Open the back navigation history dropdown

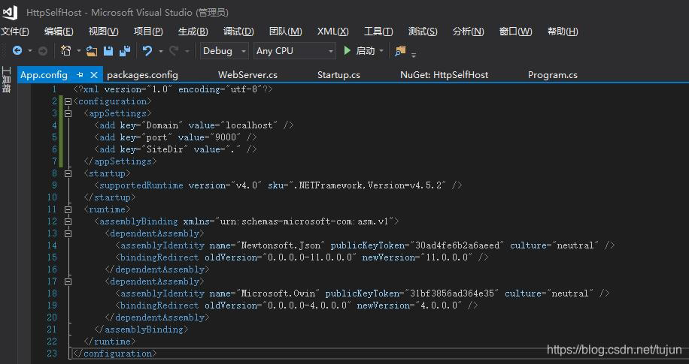30,51
